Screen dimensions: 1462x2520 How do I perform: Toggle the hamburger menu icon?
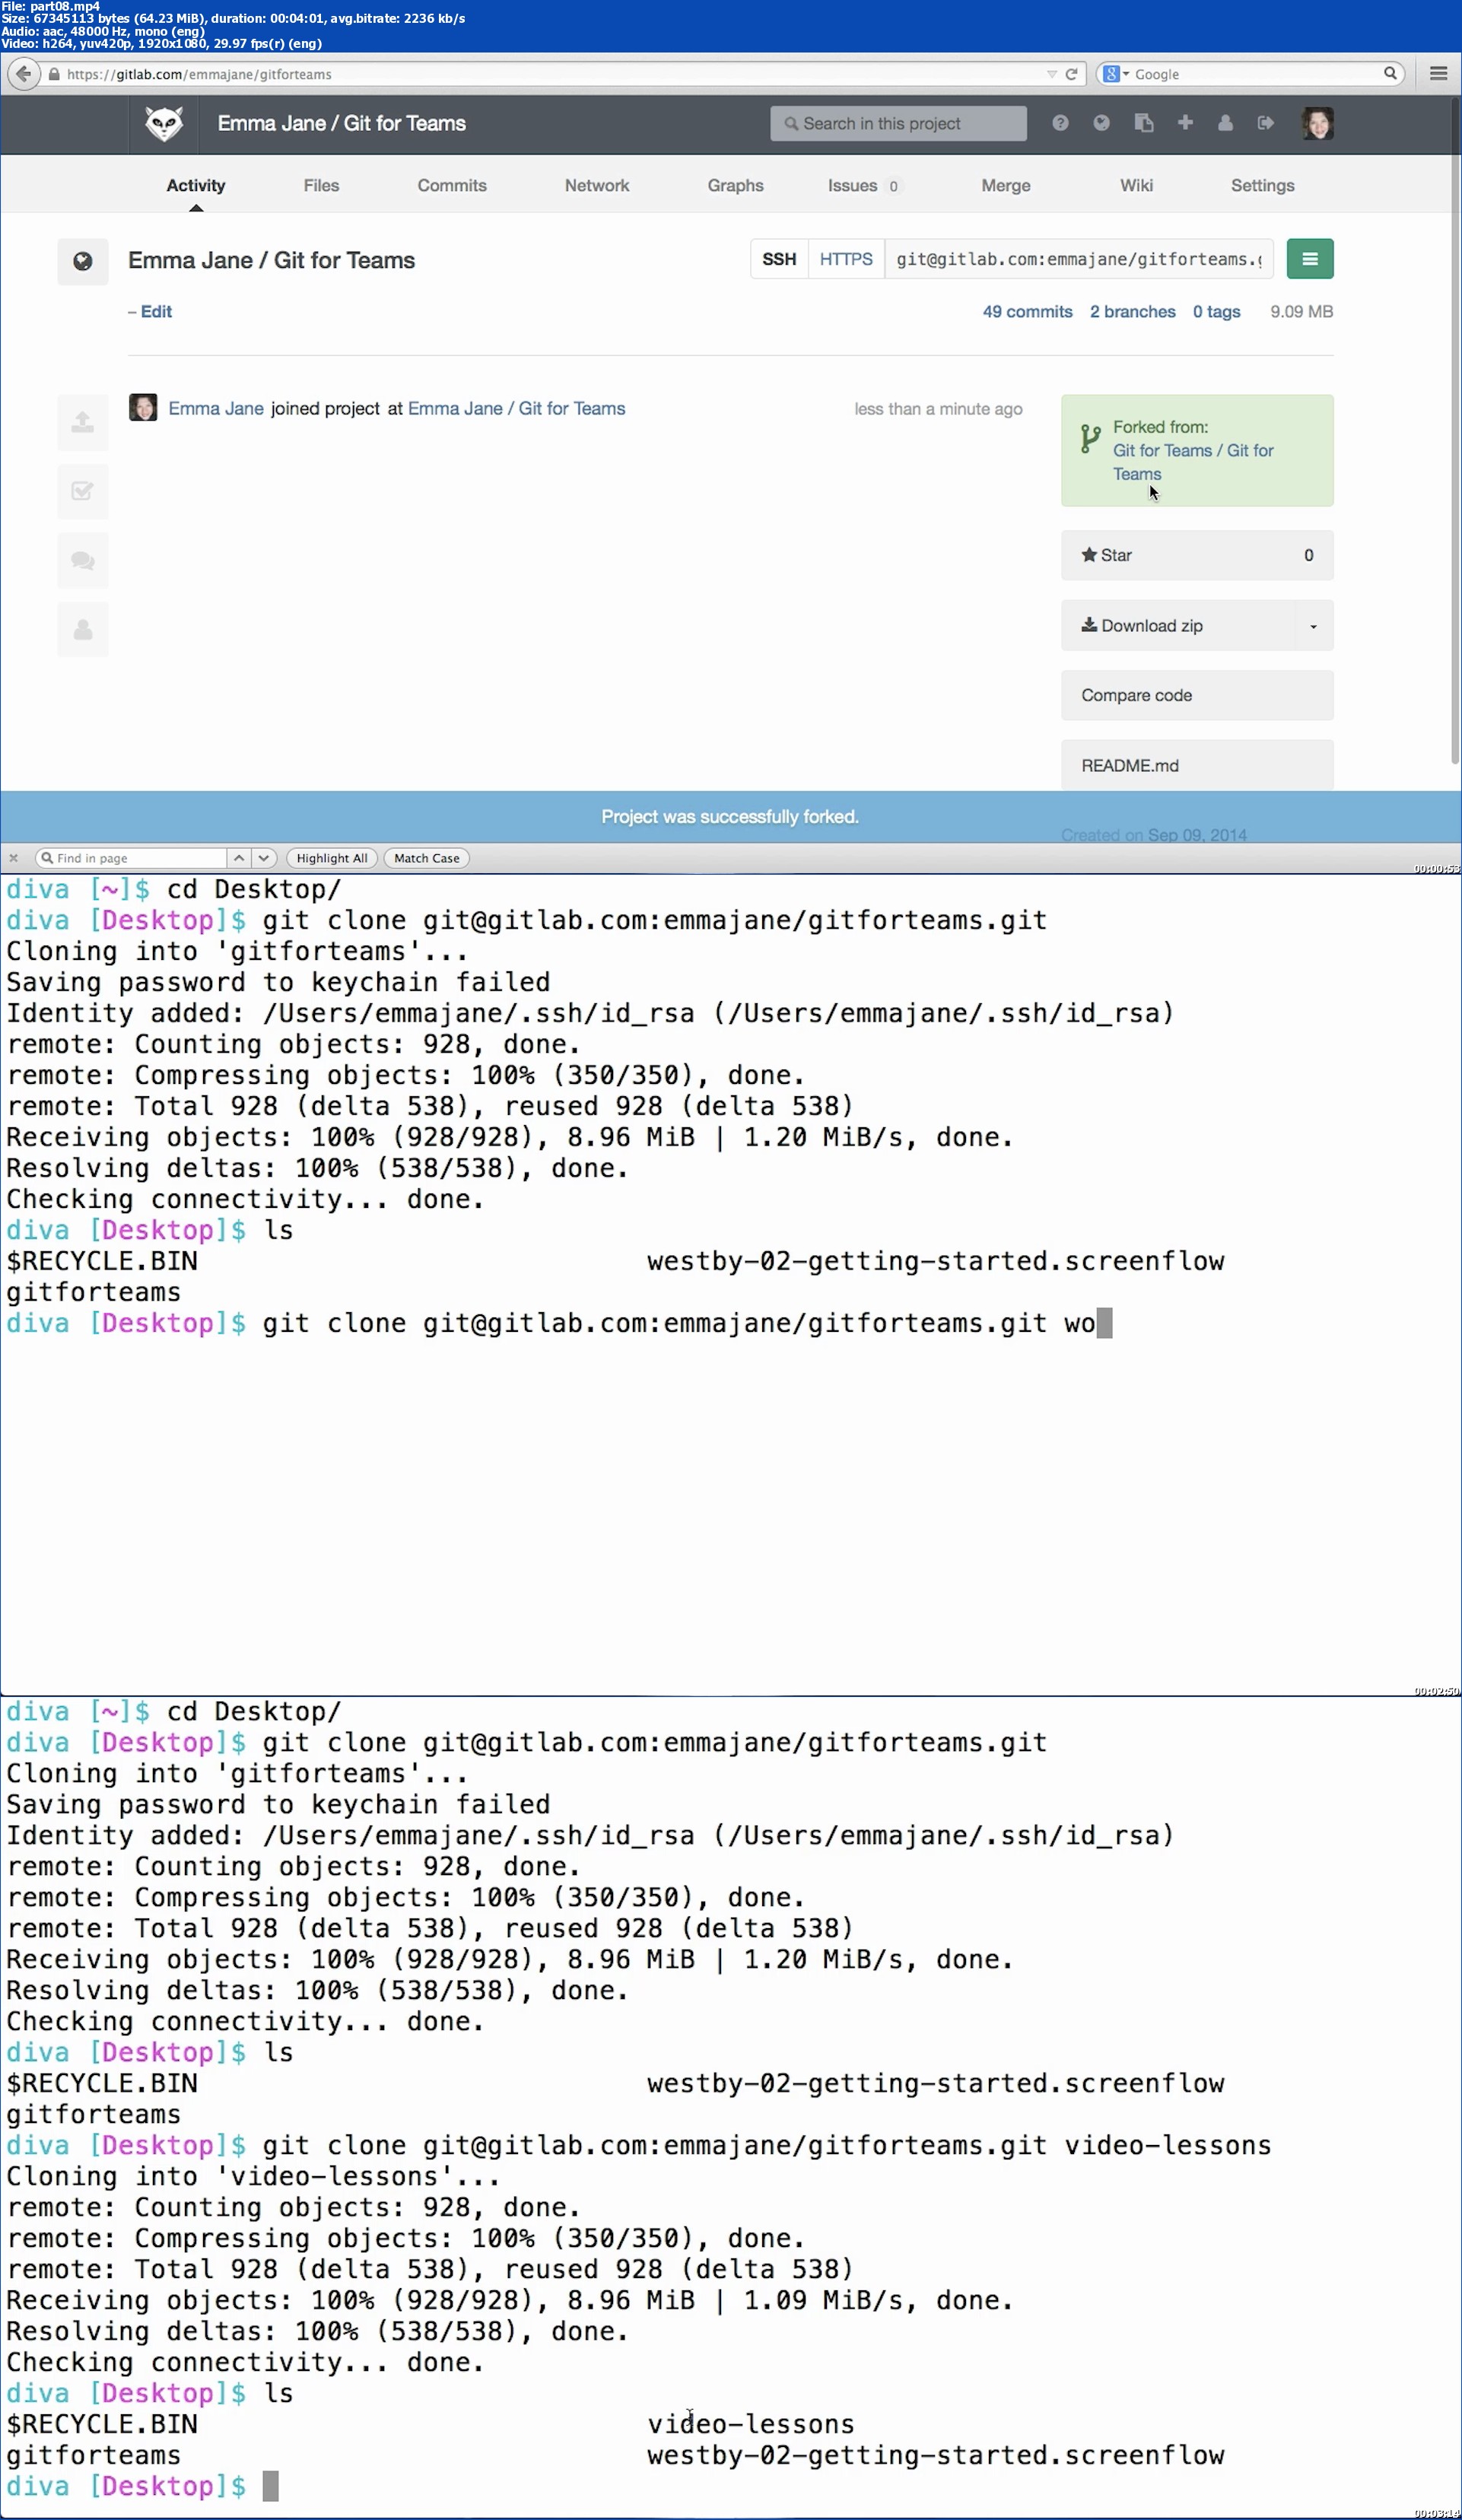(1311, 259)
